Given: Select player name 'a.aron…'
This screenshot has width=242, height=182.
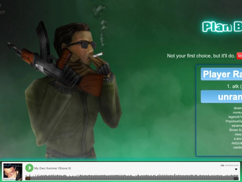Looking at the screenshot, I should tap(238, 139).
